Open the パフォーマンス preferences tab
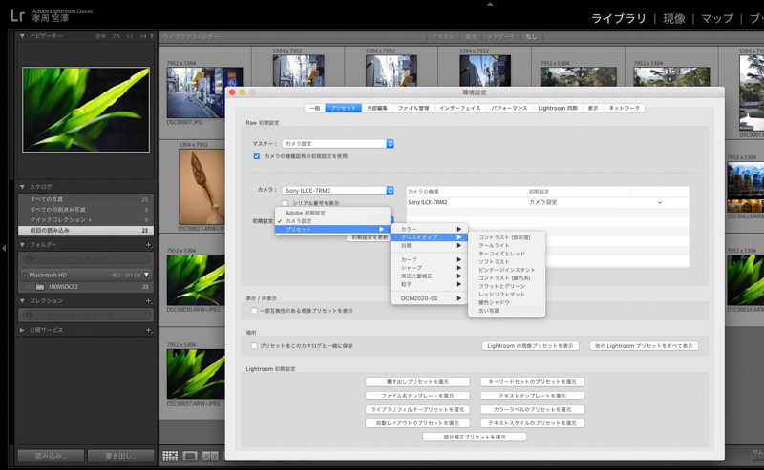The width and height of the screenshot is (764, 470). pyautogui.click(x=509, y=109)
